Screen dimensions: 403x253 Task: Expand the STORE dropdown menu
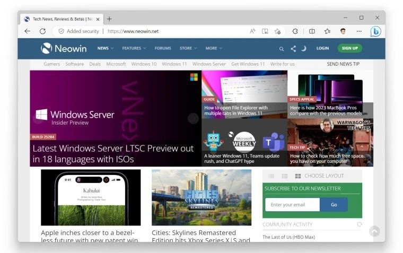pyautogui.click(x=188, y=48)
